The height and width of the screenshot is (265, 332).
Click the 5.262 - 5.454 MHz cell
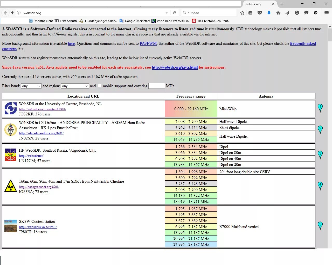(191, 127)
